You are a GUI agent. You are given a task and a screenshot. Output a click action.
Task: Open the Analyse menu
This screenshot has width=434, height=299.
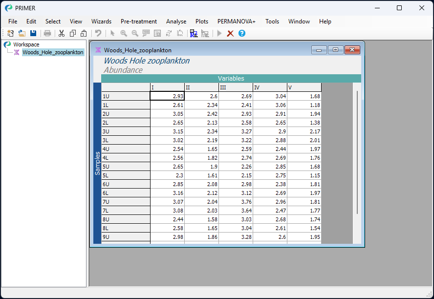click(x=176, y=21)
